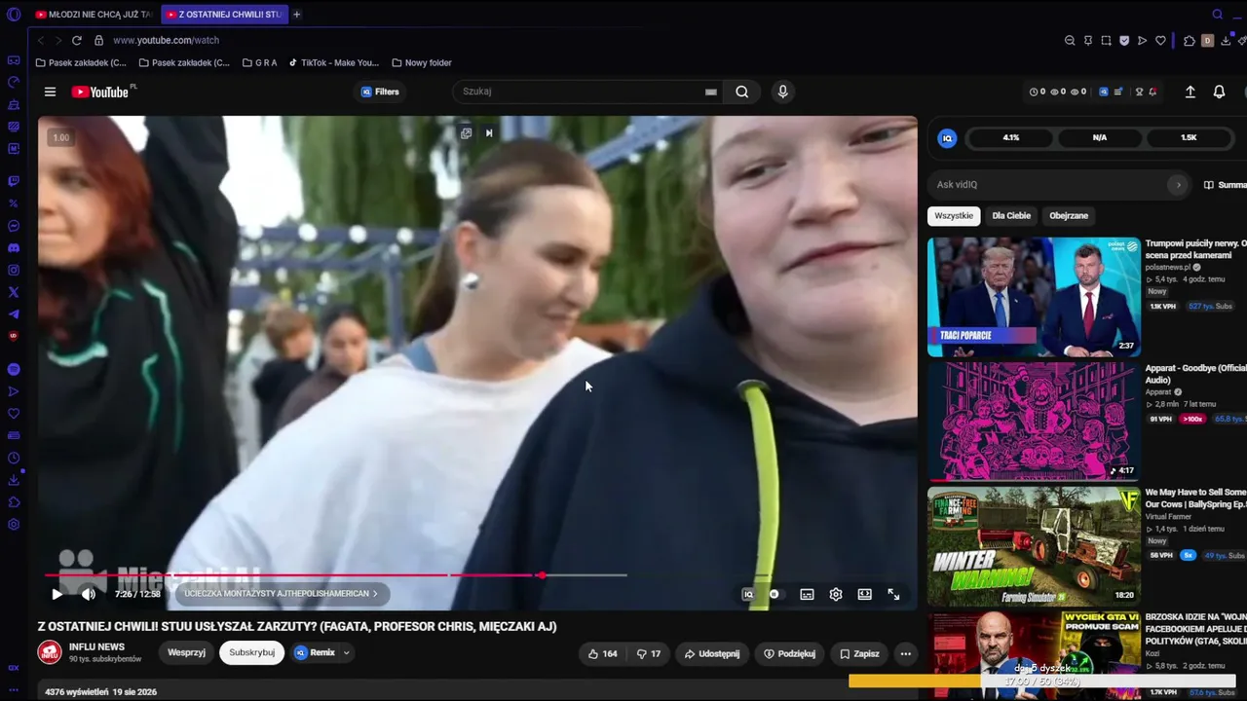Open the Winter Warning farming video thumbnail
The width and height of the screenshot is (1247, 701).
1034,546
